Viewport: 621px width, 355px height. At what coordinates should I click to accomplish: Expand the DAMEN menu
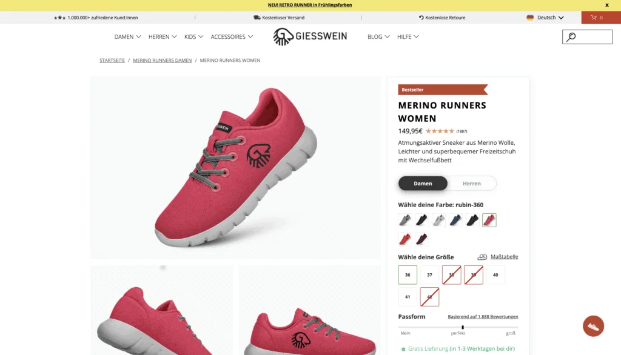[x=127, y=36]
